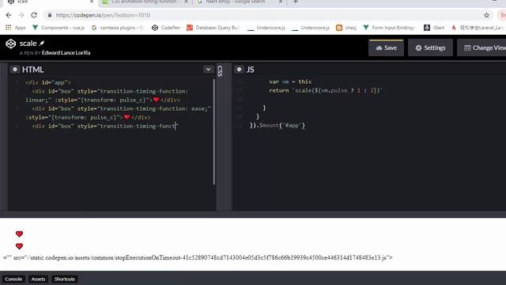The width and height of the screenshot is (506, 285).
Task: Click the browser Forward arrow
Action: tap(21, 15)
